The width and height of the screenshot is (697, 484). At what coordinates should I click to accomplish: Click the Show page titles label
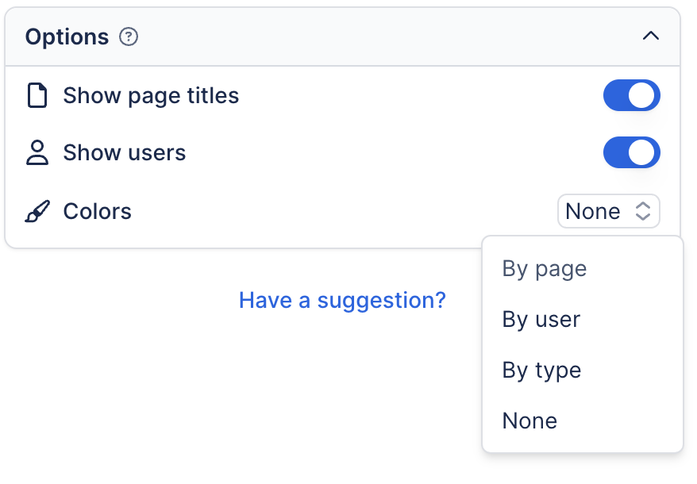point(151,96)
